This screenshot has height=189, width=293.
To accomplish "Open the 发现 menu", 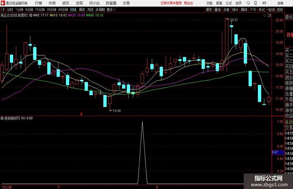I will (x=79, y=3).
